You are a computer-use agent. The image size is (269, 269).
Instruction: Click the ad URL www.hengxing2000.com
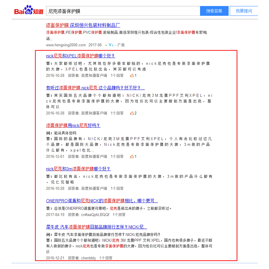click(x=66, y=45)
